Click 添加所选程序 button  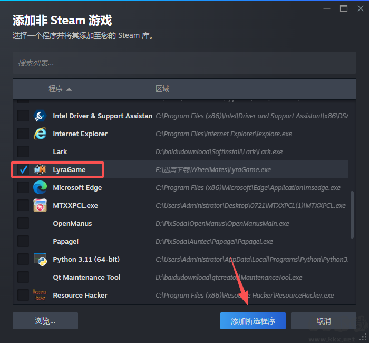click(x=253, y=321)
